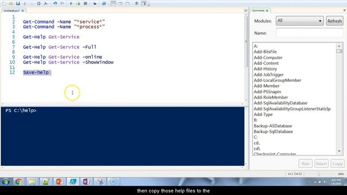Clear the console pane icon
Screen dimensions: 347x195
coord(46,4)
